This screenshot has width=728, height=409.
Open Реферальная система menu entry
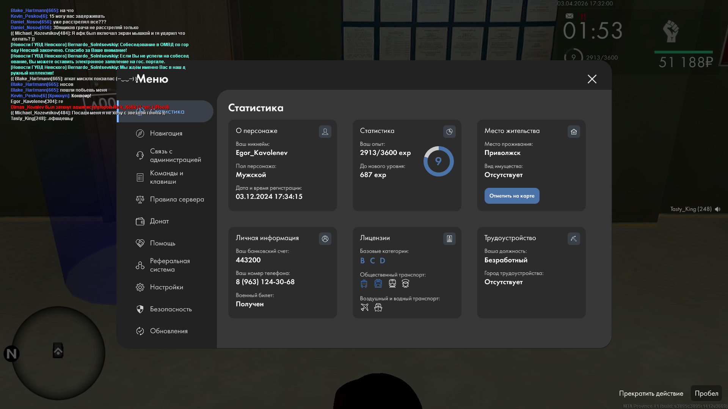tap(169, 265)
